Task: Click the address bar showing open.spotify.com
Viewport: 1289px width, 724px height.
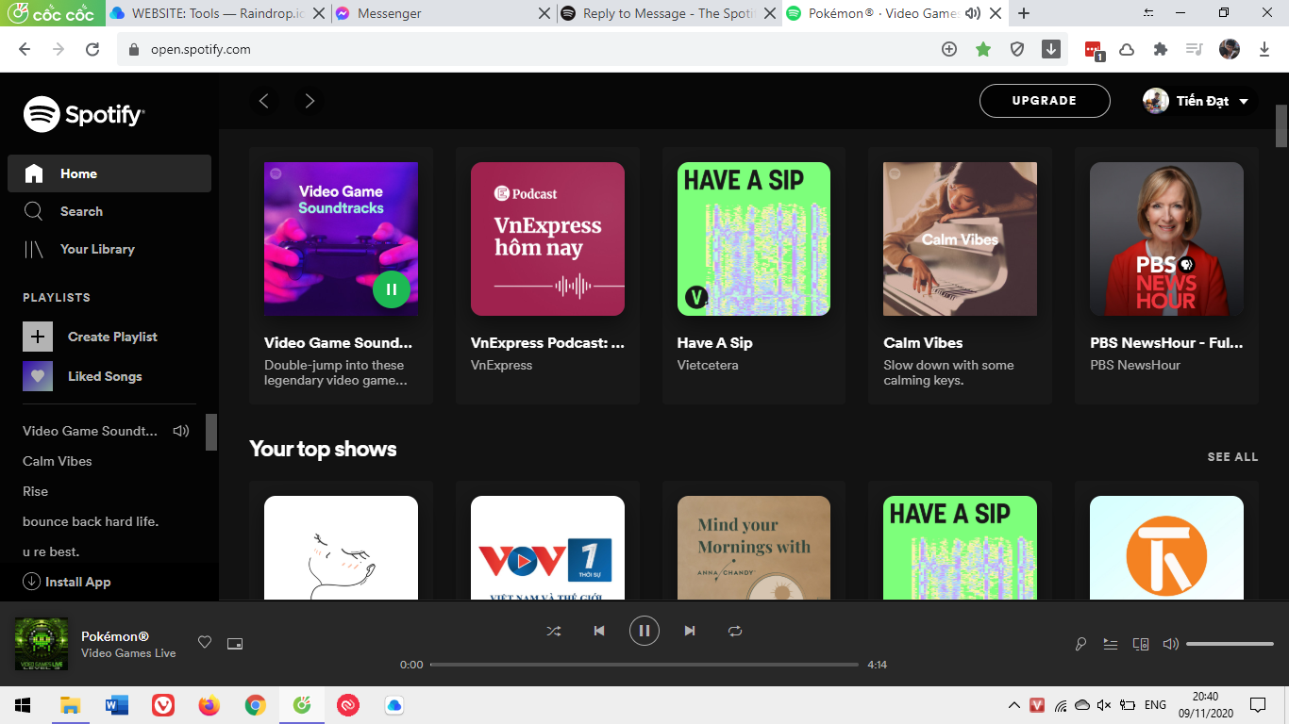Action: pyautogui.click(x=528, y=49)
